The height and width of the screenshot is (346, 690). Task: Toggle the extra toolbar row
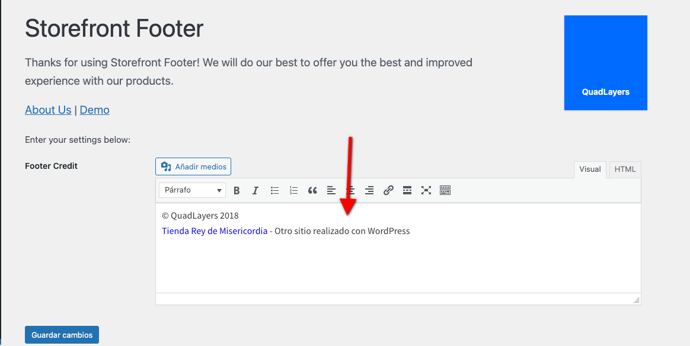(445, 190)
